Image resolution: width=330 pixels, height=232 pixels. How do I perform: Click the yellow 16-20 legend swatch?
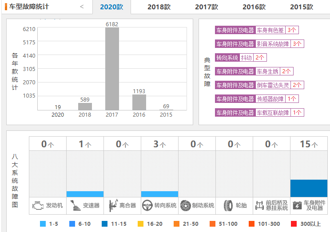tap(140, 224)
